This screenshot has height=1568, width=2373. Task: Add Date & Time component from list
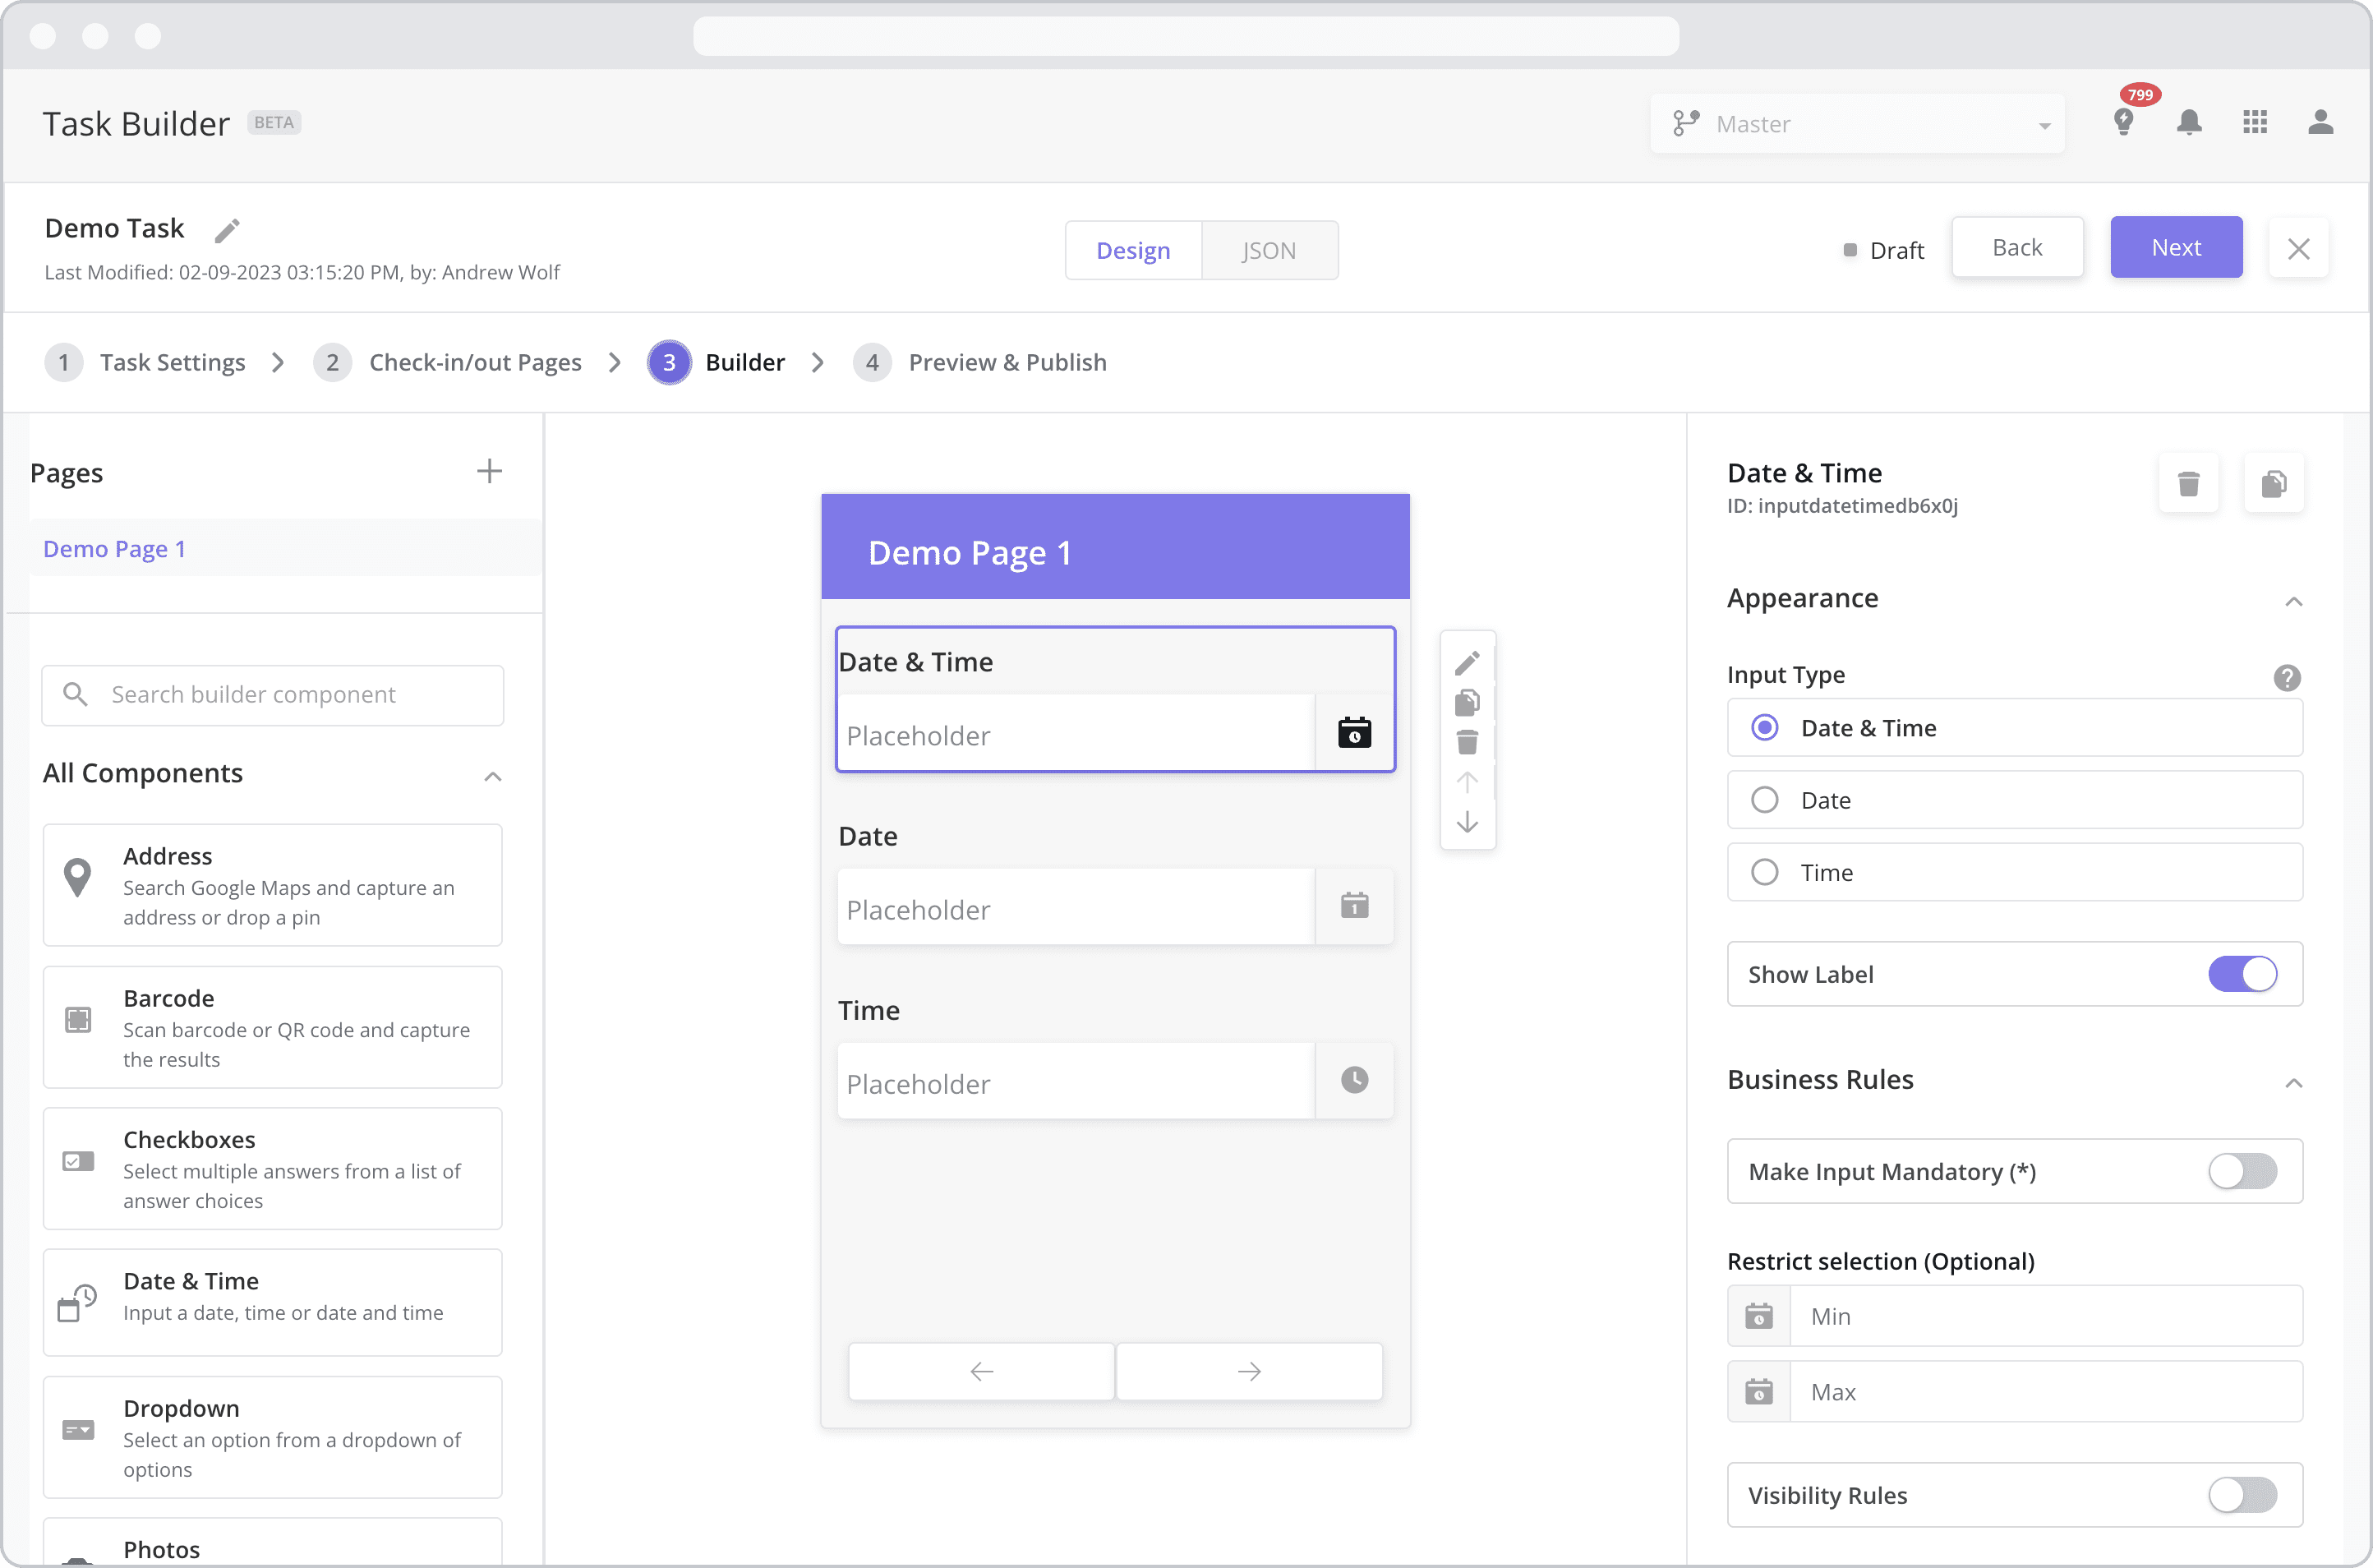(273, 1302)
